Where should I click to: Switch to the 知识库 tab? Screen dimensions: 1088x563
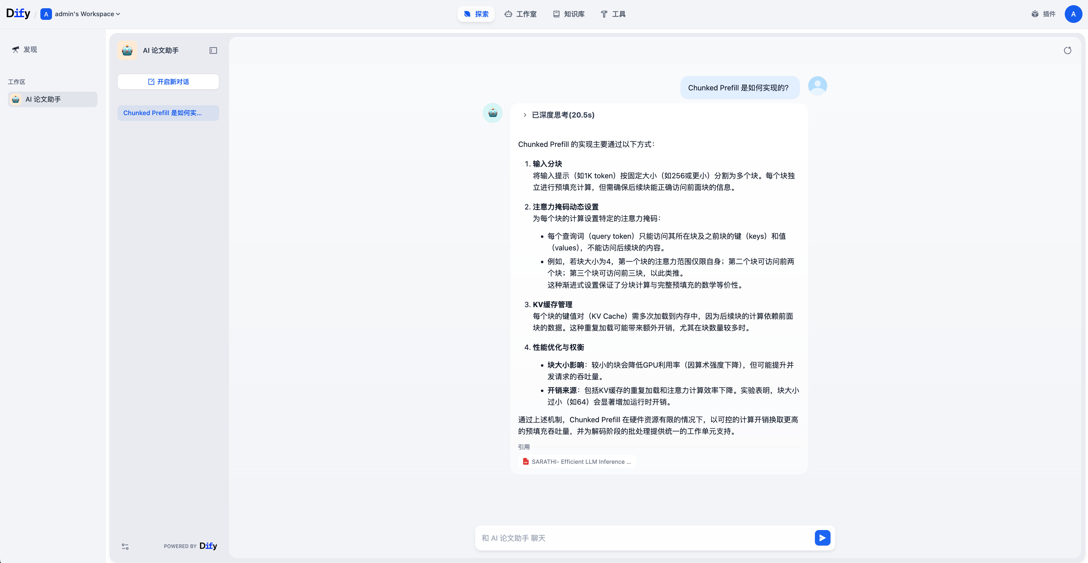click(x=569, y=14)
